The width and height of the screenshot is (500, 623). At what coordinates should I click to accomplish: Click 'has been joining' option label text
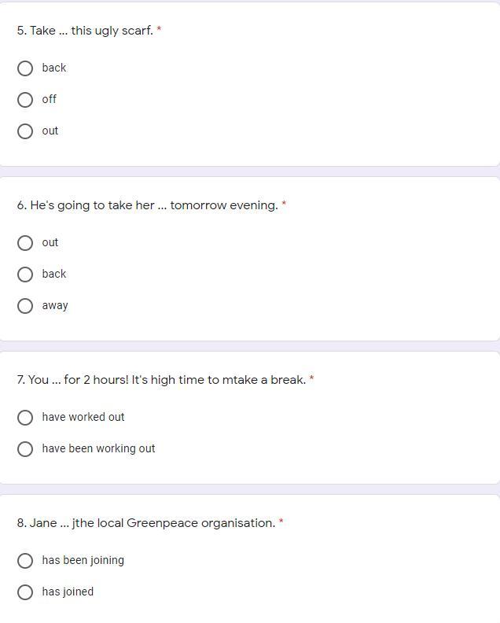coord(83,560)
